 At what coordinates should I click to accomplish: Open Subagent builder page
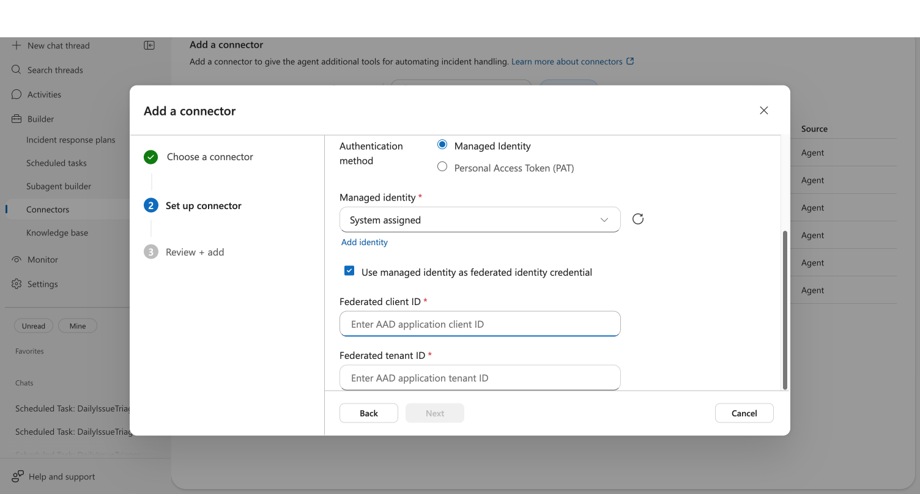tap(59, 186)
